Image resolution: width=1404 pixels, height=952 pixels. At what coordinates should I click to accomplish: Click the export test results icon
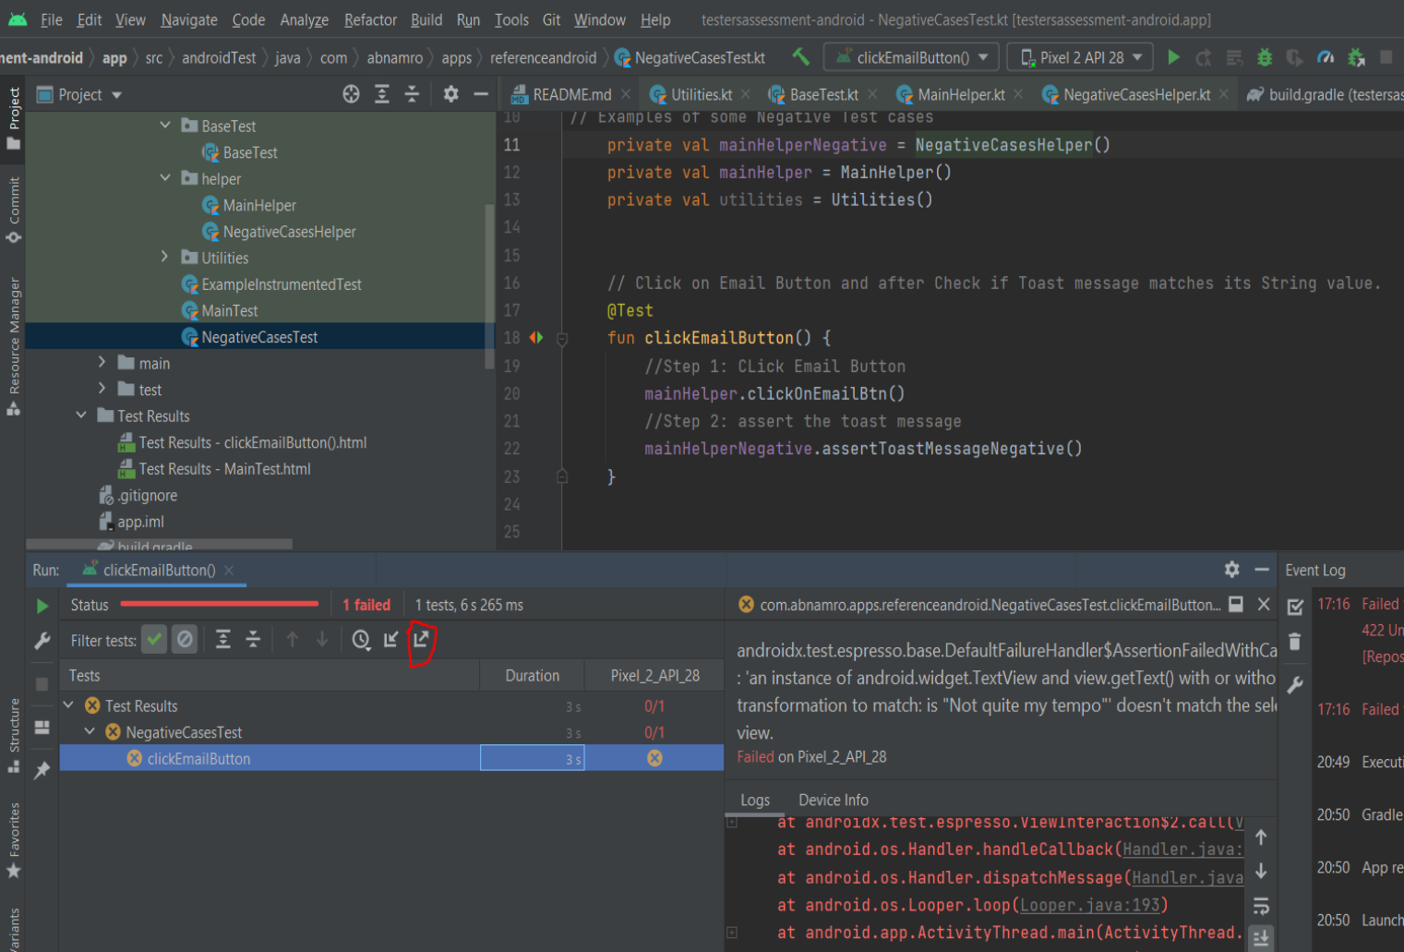pos(421,639)
